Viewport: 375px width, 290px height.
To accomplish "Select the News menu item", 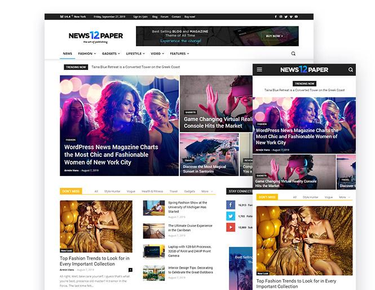I will (x=68, y=54).
